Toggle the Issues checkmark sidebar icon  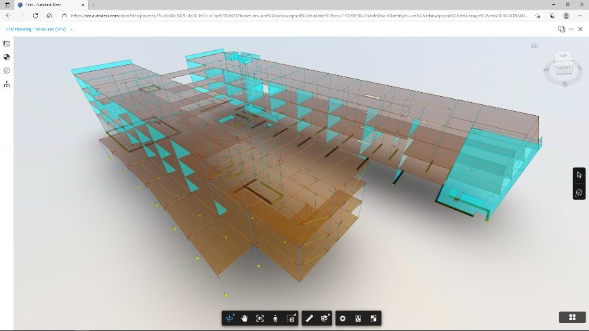7,70
